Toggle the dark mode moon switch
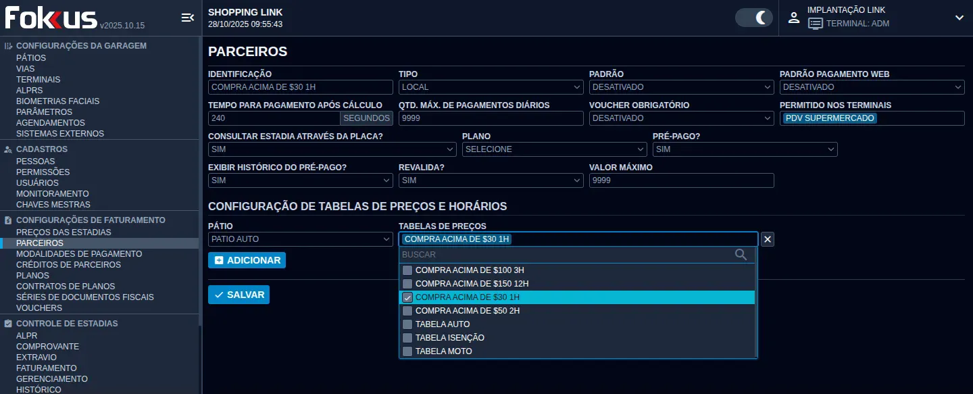The image size is (973, 394). 753,18
